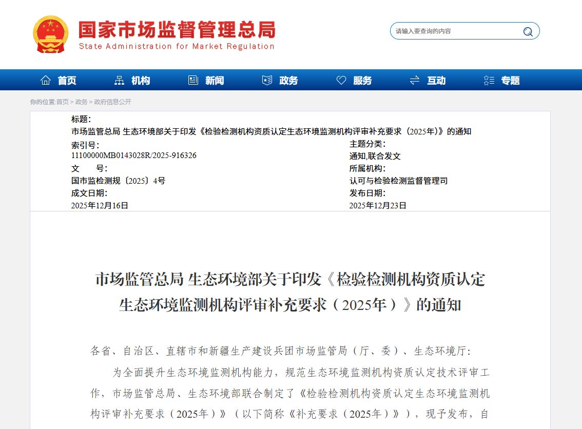The height and width of the screenshot is (429, 582).
Task: Click the arrows icon beside 互动
Action: point(415,81)
